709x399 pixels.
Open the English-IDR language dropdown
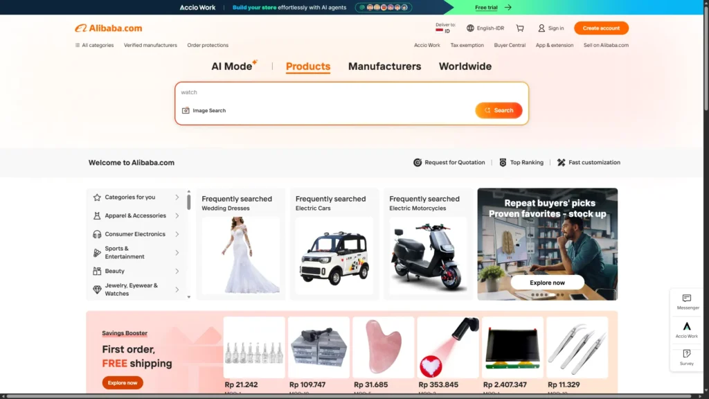click(485, 28)
